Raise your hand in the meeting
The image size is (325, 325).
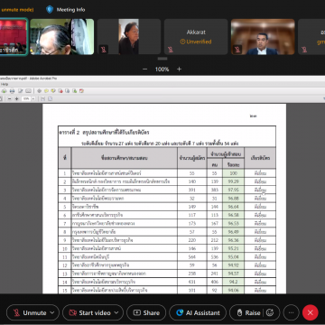248,312
